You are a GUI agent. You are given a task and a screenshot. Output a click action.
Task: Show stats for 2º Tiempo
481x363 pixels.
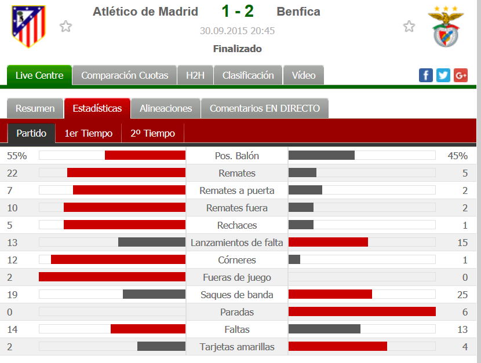coord(153,133)
